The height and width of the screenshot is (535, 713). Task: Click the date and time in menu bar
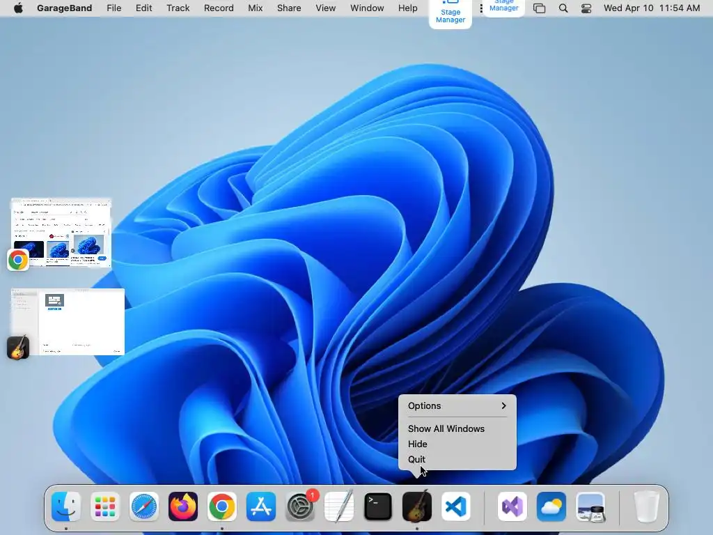pos(652,8)
